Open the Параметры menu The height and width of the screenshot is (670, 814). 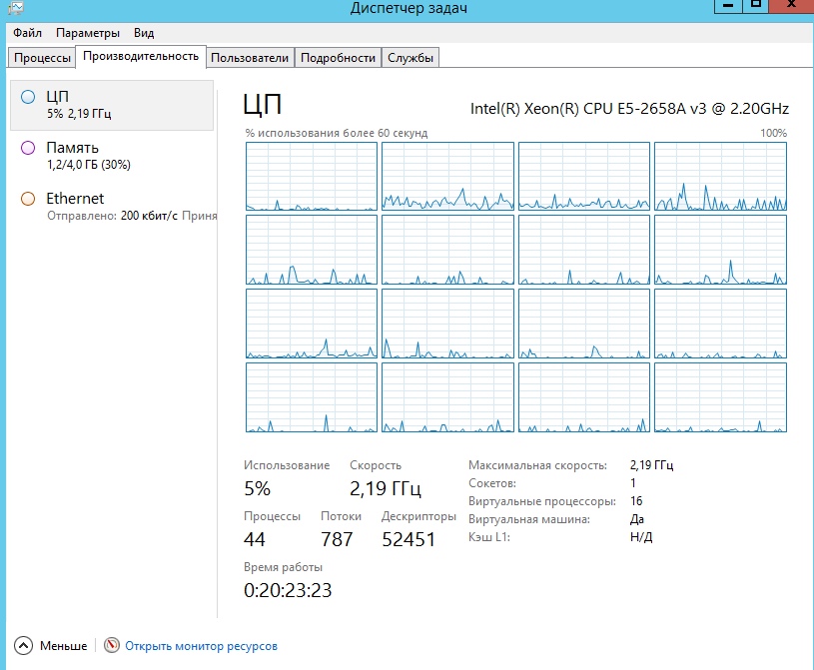pos(88,33)
